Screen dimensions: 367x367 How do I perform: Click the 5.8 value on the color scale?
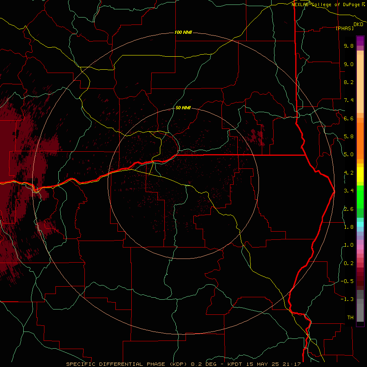[349, 137]
